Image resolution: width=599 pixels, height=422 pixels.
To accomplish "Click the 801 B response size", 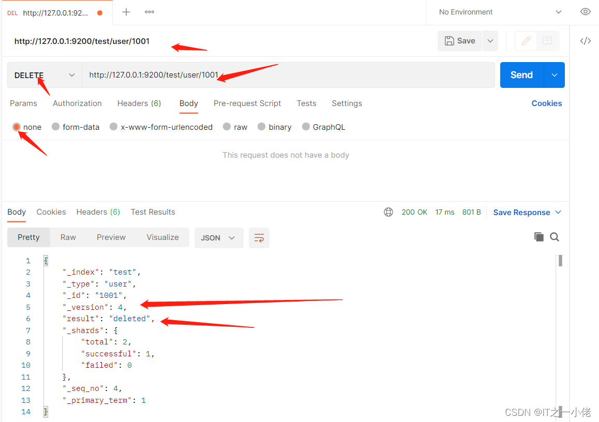I will pyautogui.click(x=471, y=213).
